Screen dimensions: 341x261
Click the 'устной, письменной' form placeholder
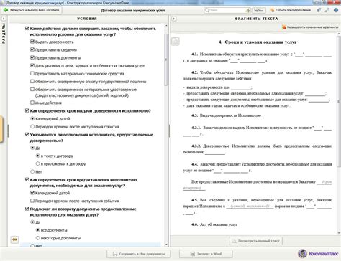pyautogui.click(x=250, y=206)
